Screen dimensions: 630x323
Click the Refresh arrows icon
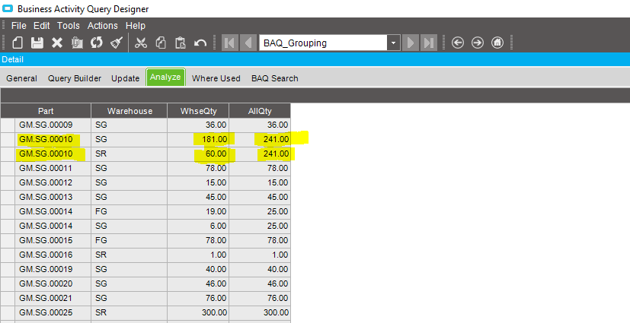coord(97,43)
